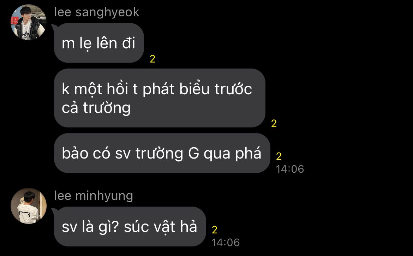The width and height of the screenshot is (413, 256).
Task: Click the lee minhyung sender name
Action: 94,196
